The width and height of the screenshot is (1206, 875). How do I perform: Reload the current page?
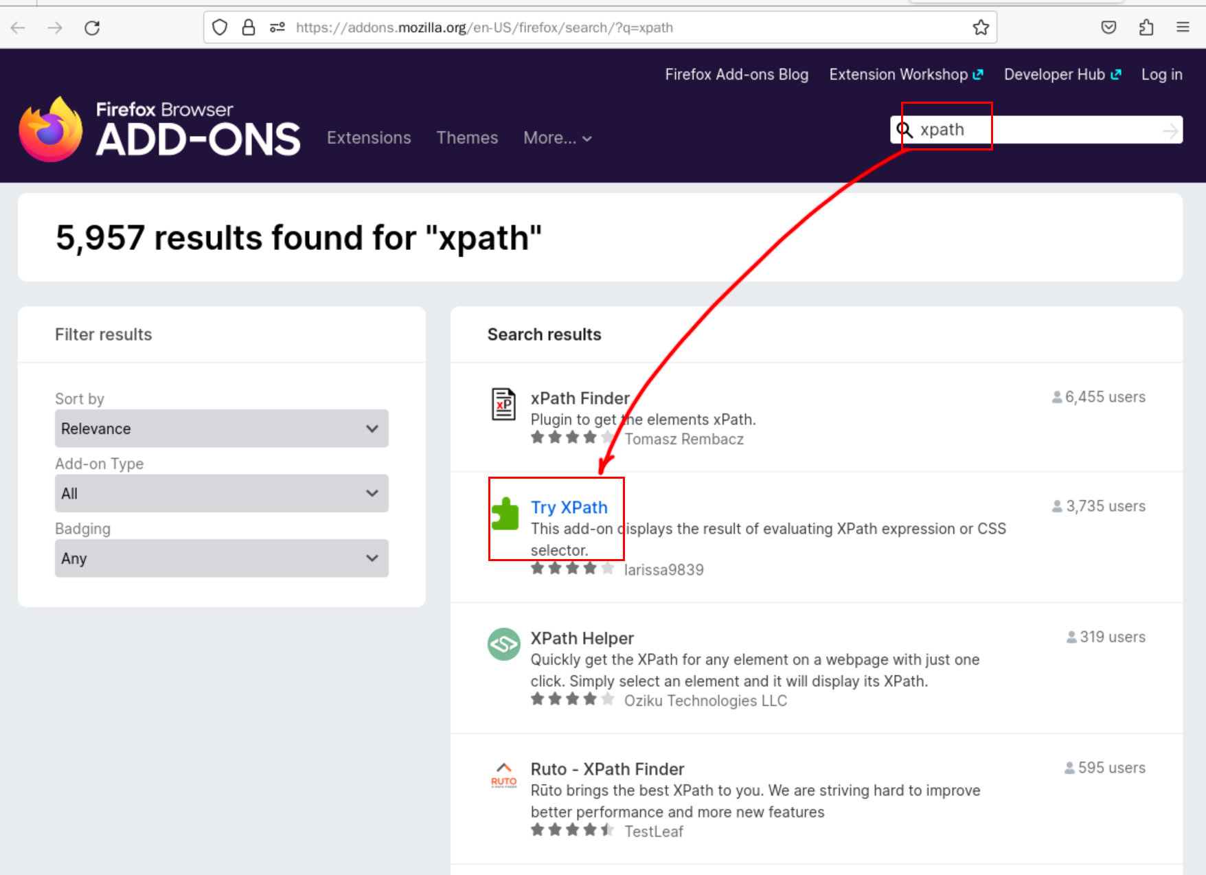pos(92,27)
